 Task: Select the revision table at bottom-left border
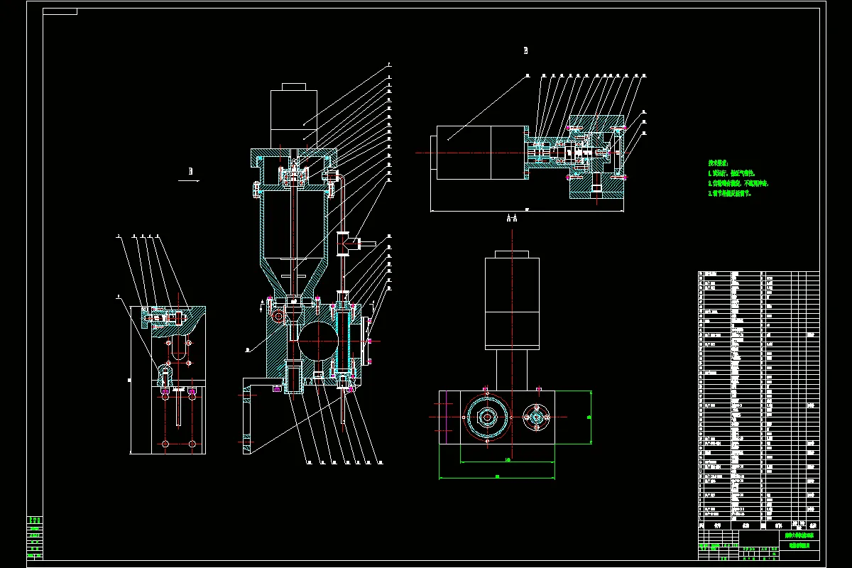[35, 537]
